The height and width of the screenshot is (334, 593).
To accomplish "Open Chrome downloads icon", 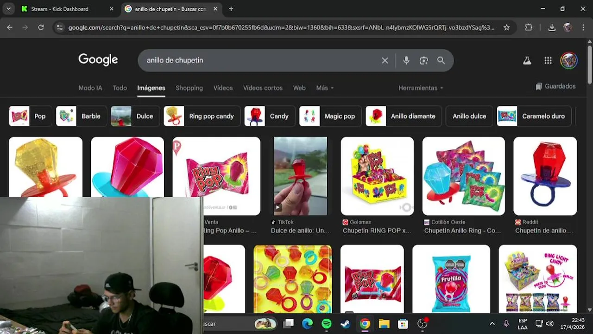I will pyautogui.click(x=552, y=27).
